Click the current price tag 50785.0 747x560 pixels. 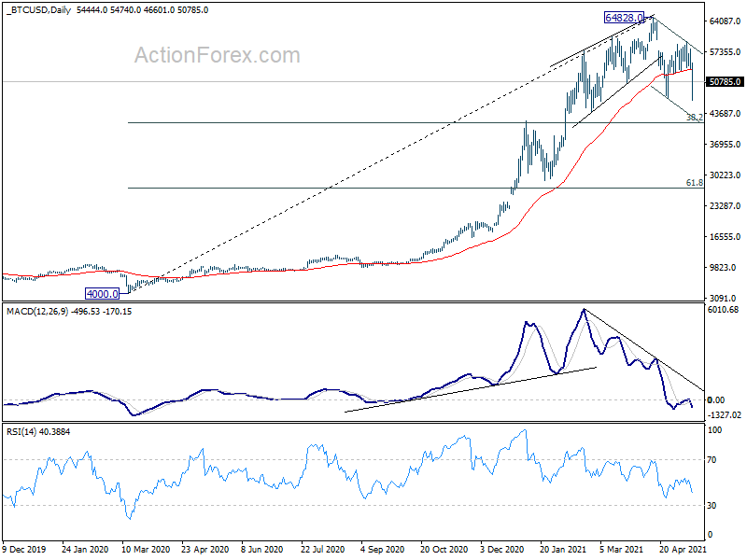coord(725,82)
